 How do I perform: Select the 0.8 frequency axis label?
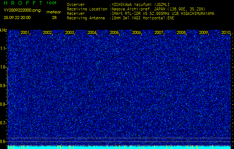click(3, 104)
